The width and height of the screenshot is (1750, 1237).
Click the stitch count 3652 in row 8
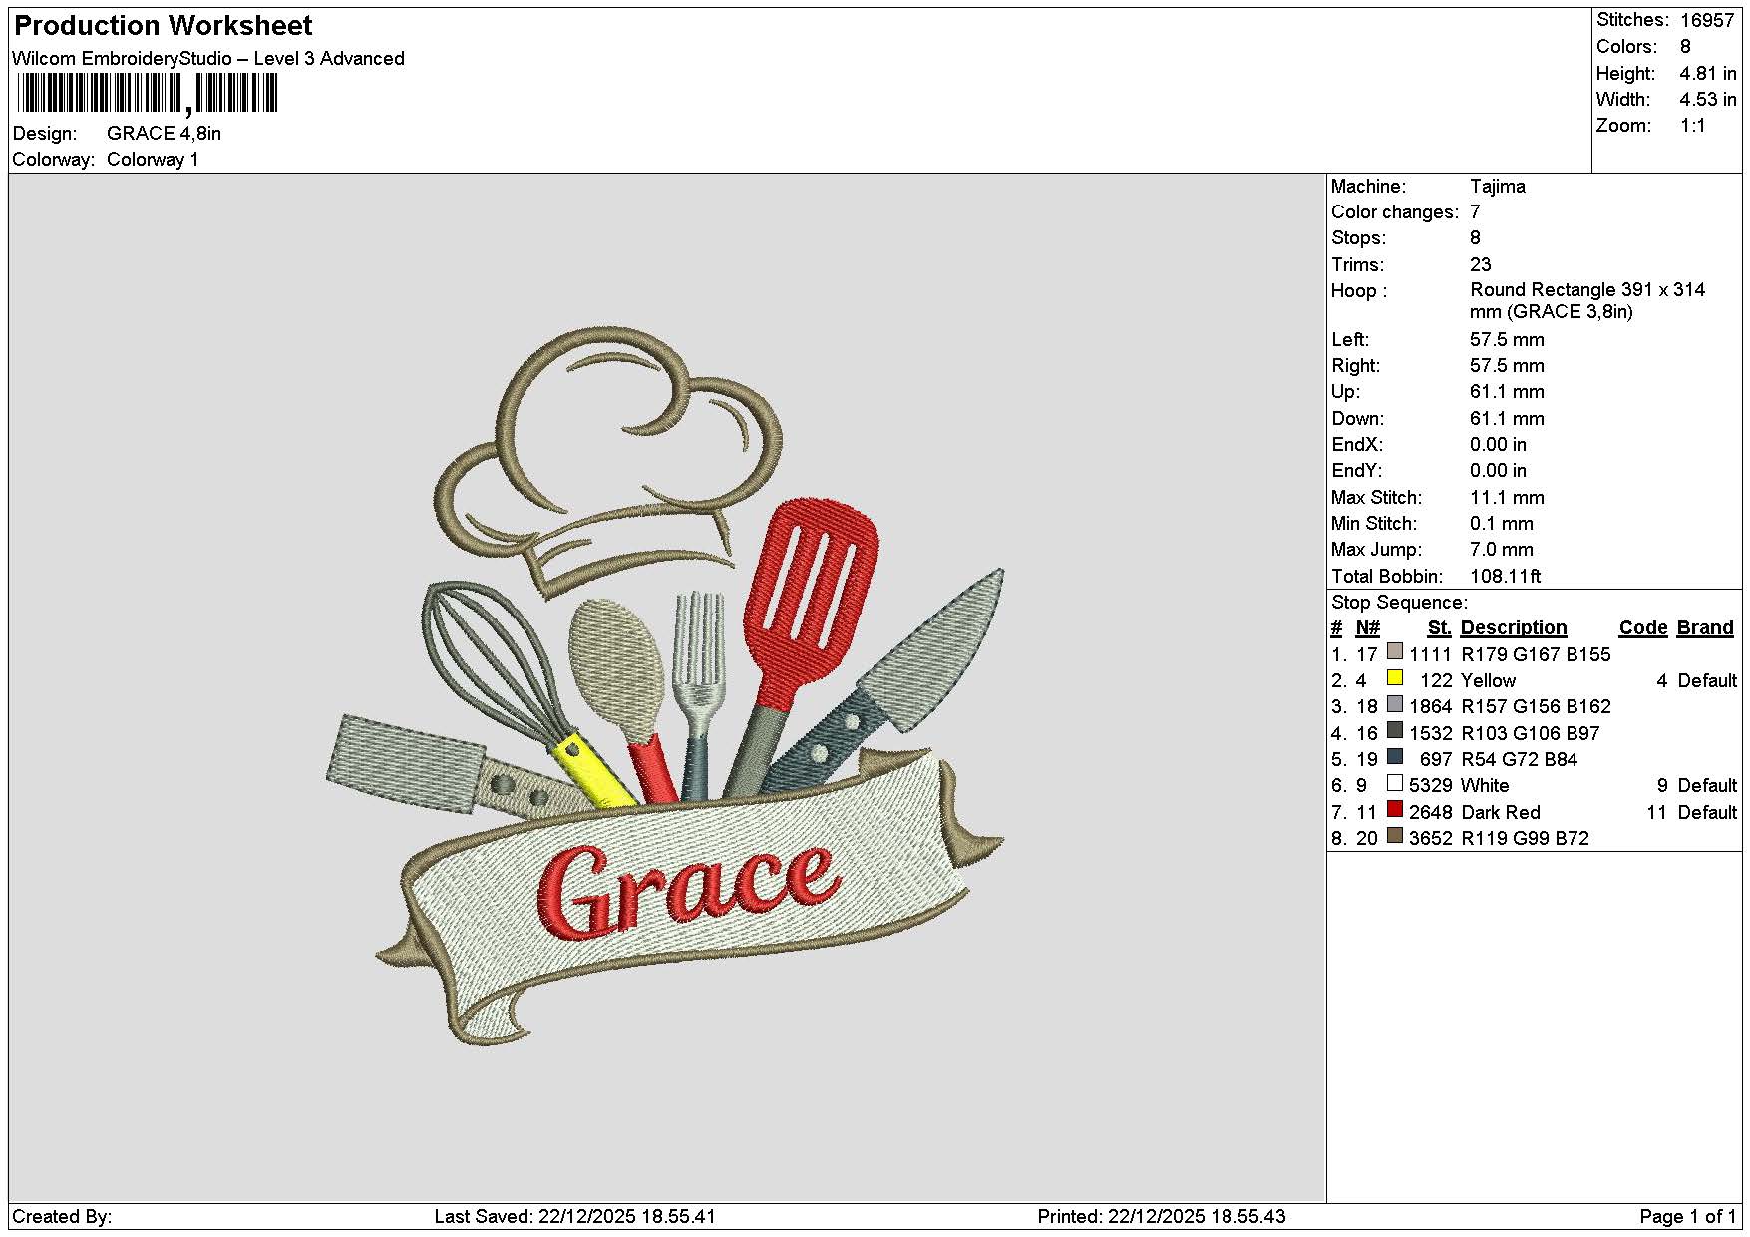point(1431,838)
